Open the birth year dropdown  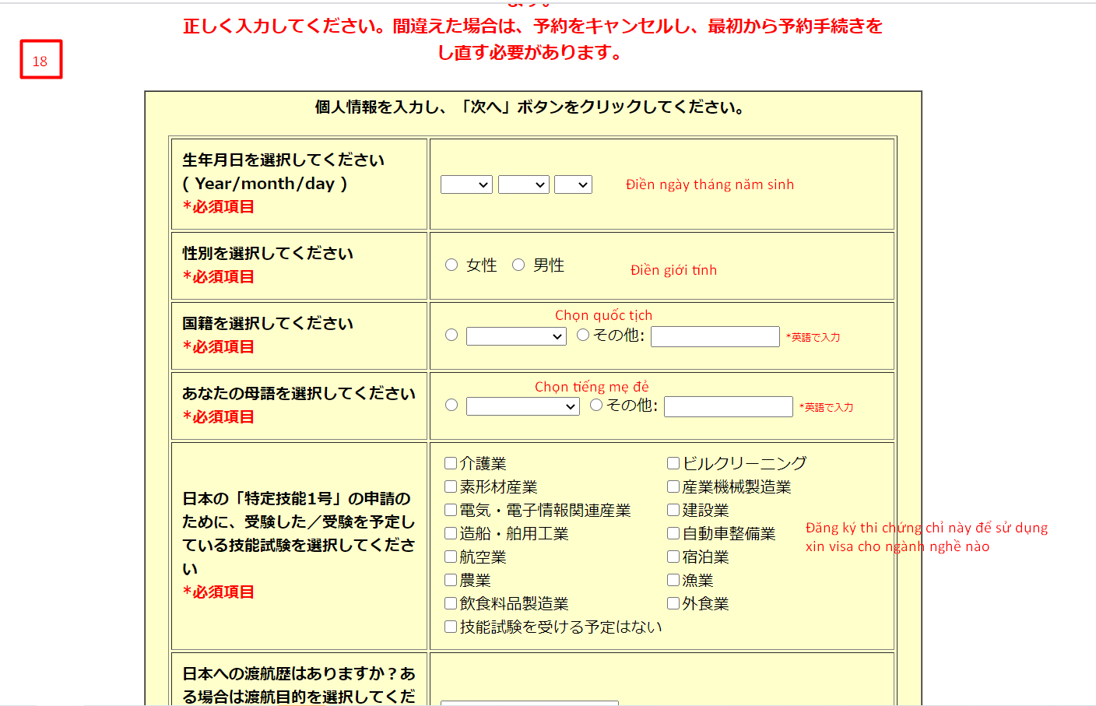tap(465, 184)
